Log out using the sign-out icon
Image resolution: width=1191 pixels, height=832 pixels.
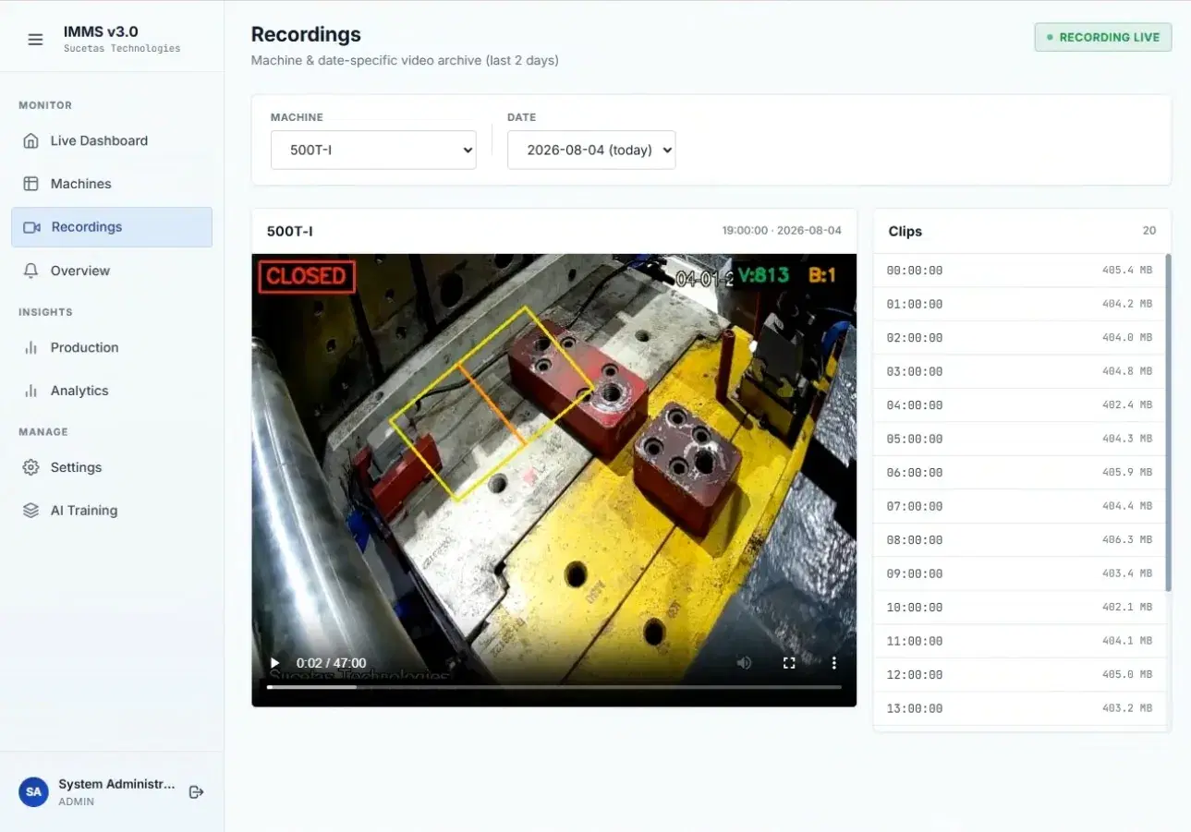coord(196,792)
